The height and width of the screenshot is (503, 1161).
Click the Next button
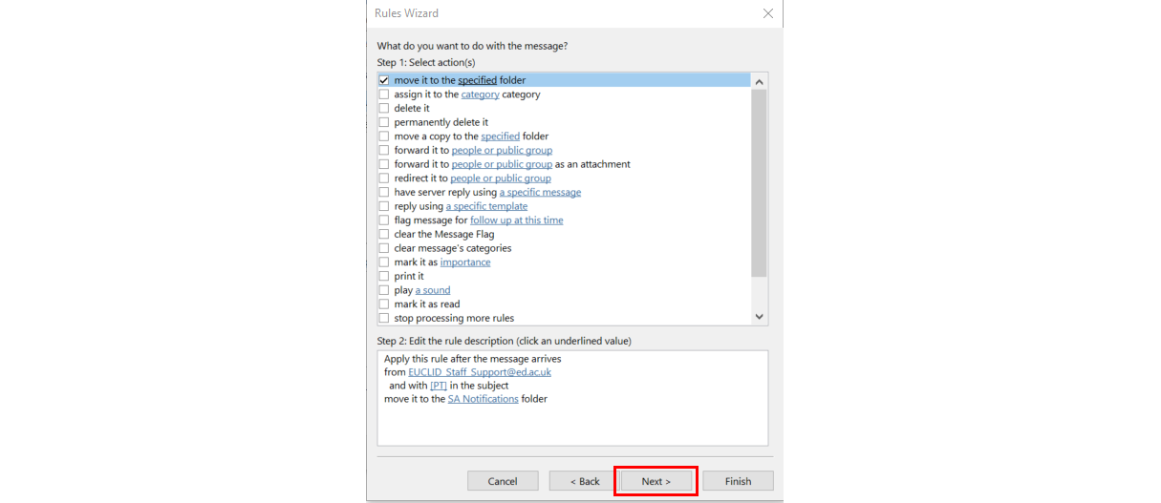(x=656, y=481)
